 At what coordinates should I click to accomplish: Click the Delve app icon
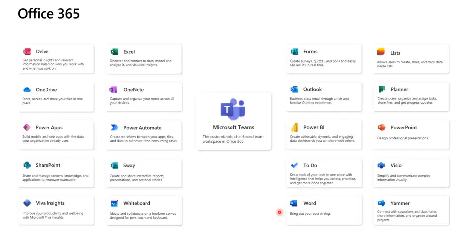click(27, 51)
